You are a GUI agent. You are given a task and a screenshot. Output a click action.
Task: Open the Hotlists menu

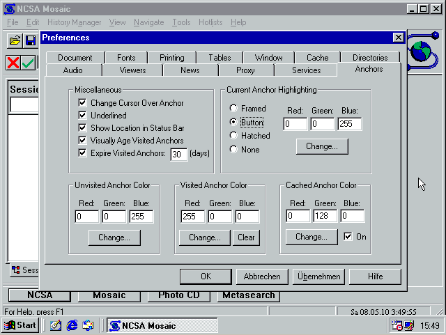[x=210, y=22]
